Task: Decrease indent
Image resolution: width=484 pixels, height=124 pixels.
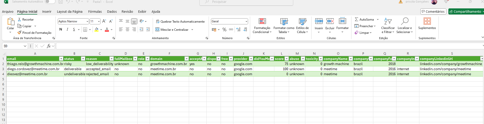Action: pyautogui.click(x=141, y=29)
